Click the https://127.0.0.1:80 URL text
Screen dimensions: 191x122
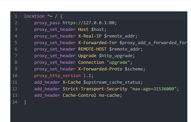pyautogui.click(x=89, y=23)
